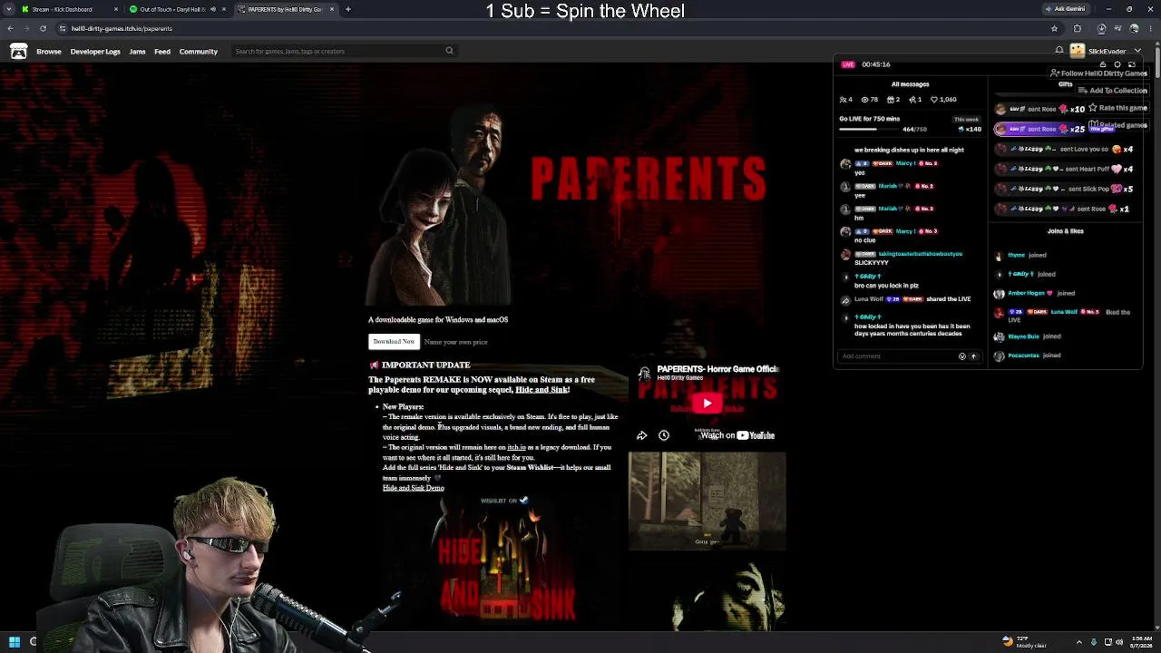Viewport: 1161px width, 653px height.
Task: Switch to the Out of Touch tab
Action: click(177, 9)
